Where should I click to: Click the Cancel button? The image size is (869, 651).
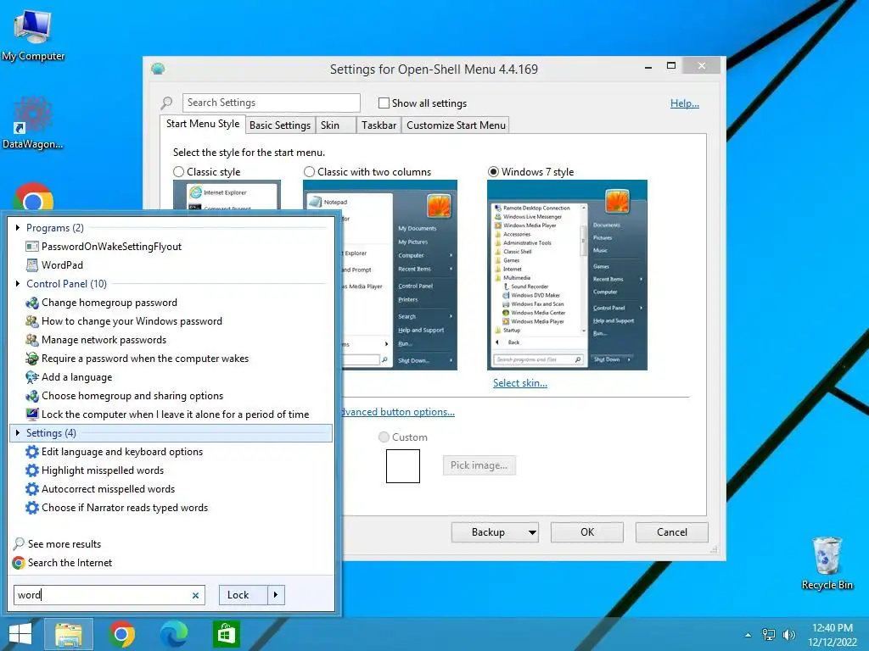click(672, 532)
